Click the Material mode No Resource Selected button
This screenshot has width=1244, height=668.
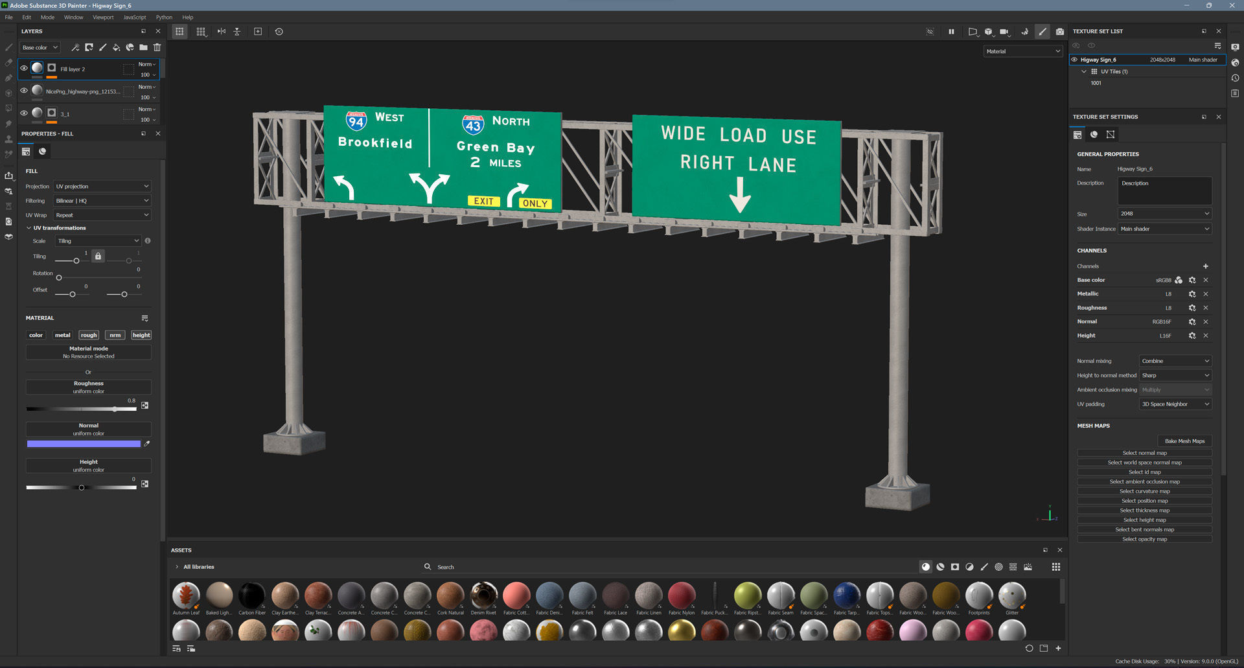(x=89, y=352)
